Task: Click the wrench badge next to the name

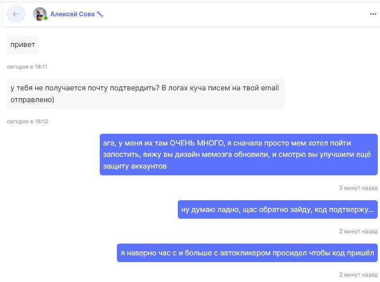Action: click(x=100, y=14)
